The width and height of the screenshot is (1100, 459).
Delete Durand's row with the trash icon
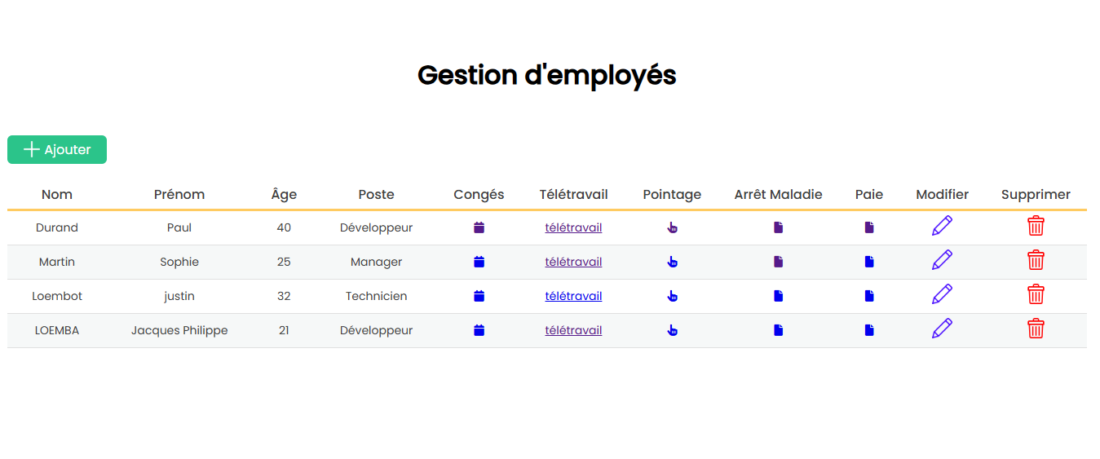(1036, 226)
